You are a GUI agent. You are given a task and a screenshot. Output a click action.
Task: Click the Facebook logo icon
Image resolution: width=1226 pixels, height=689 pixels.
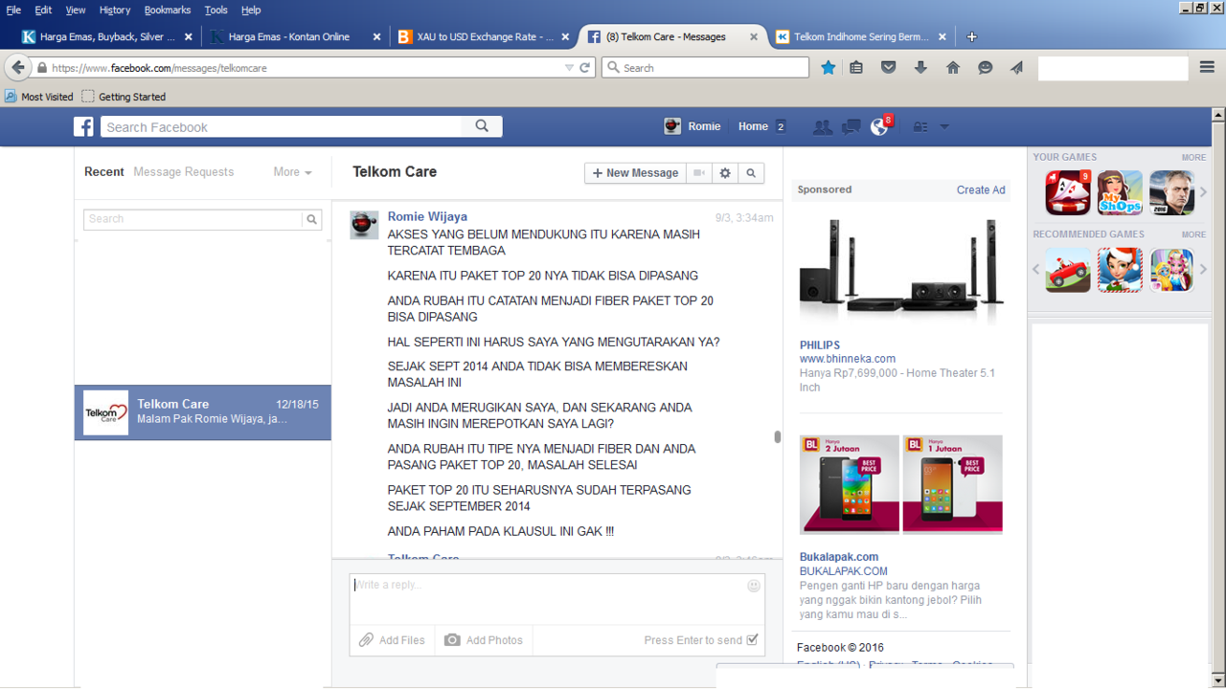(84, 126)
